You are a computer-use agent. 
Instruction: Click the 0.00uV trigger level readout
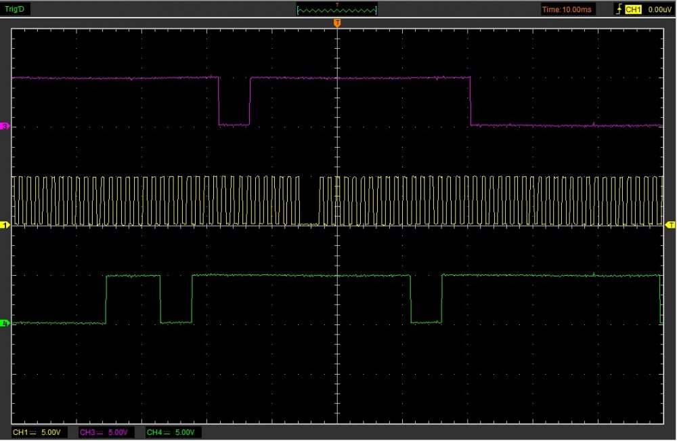coord(659,9)
